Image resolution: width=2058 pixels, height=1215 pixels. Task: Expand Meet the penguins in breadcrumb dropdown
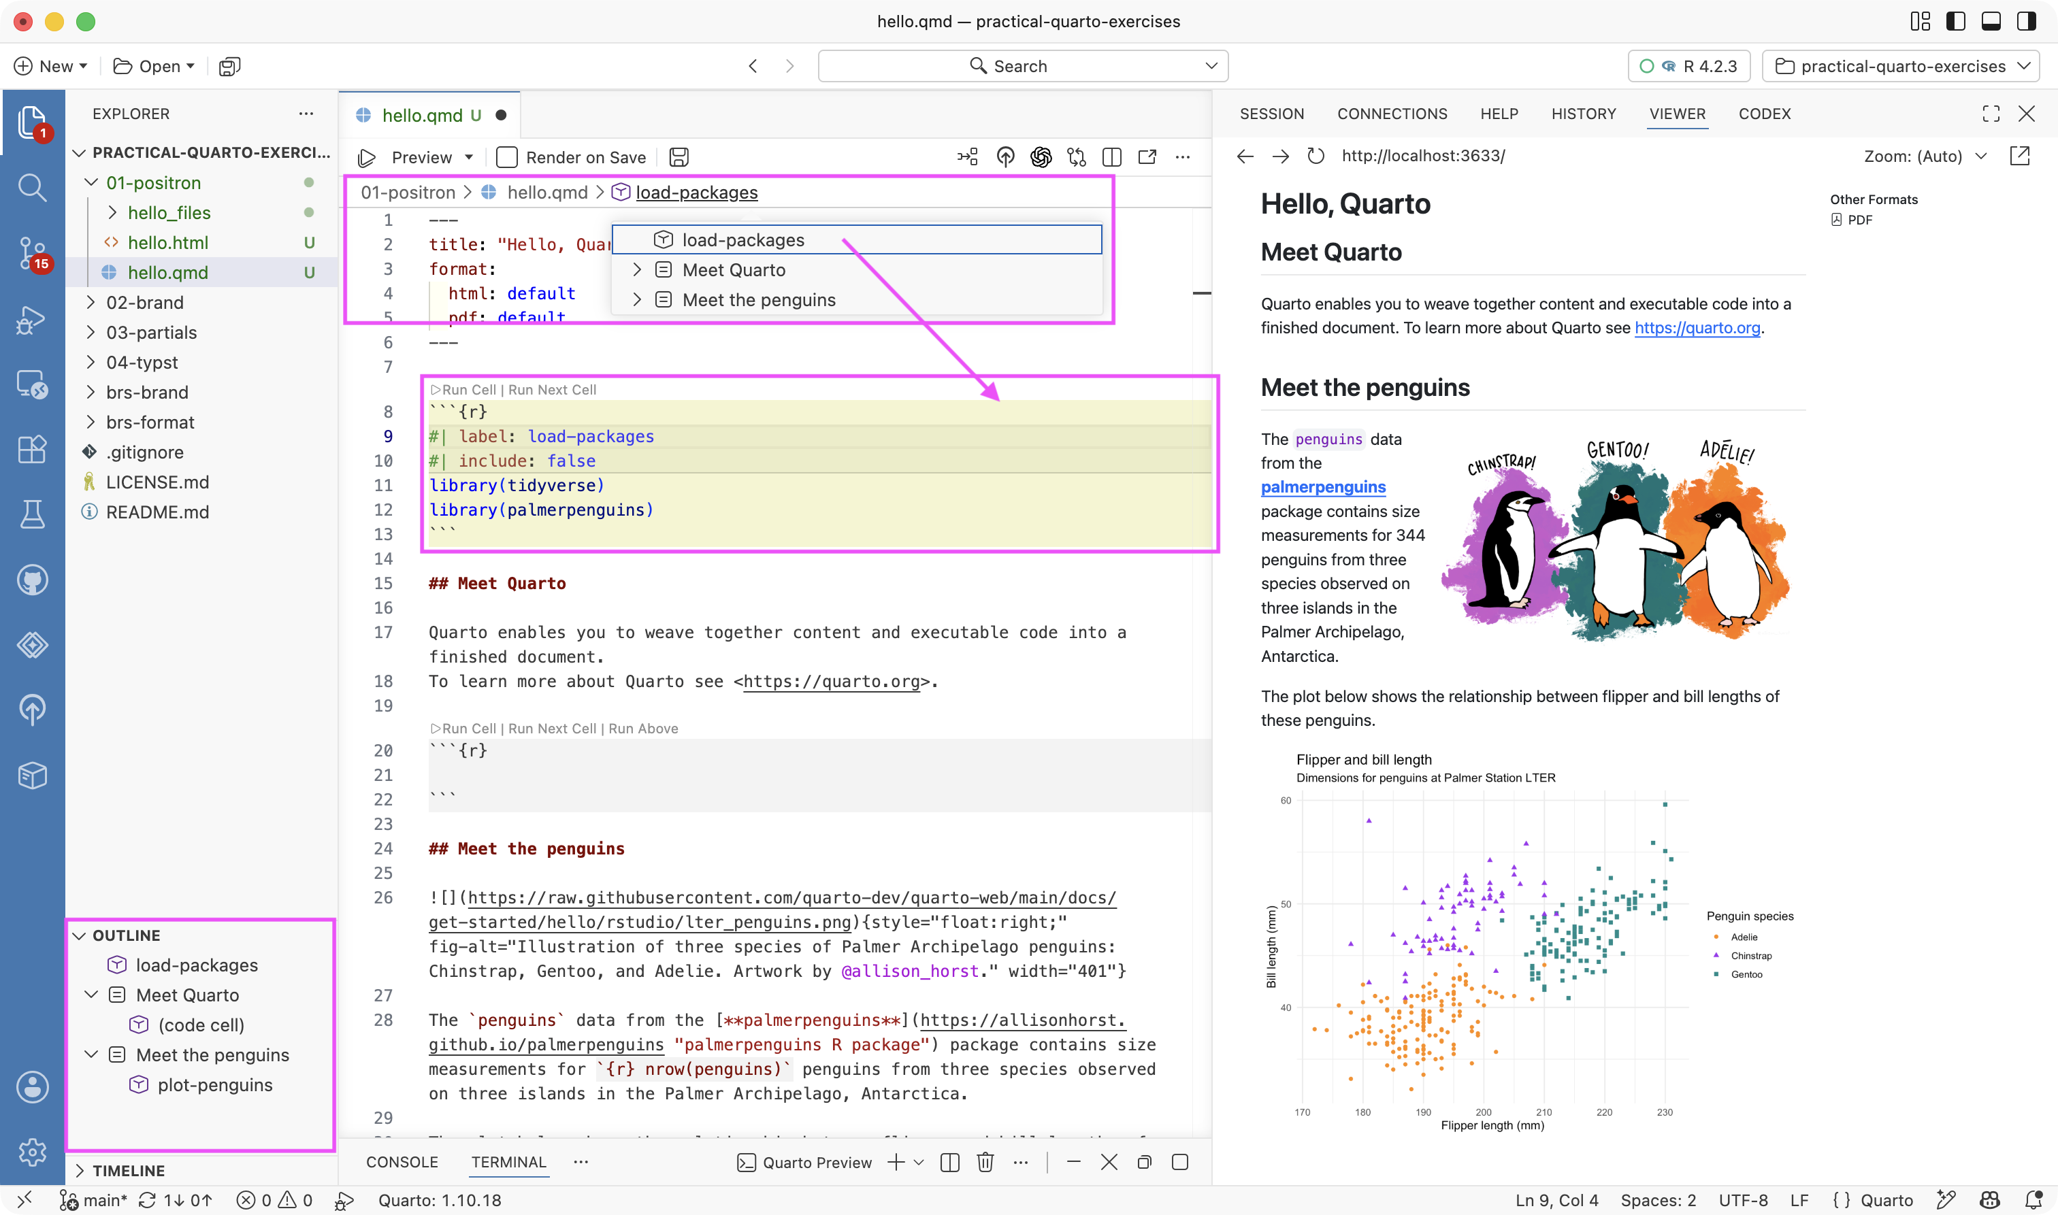(636, 299)
